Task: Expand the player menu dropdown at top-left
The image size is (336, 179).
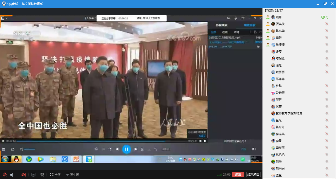Action: click(x=4, y=18)
